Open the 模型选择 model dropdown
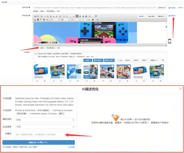 [x=45, y=120]
